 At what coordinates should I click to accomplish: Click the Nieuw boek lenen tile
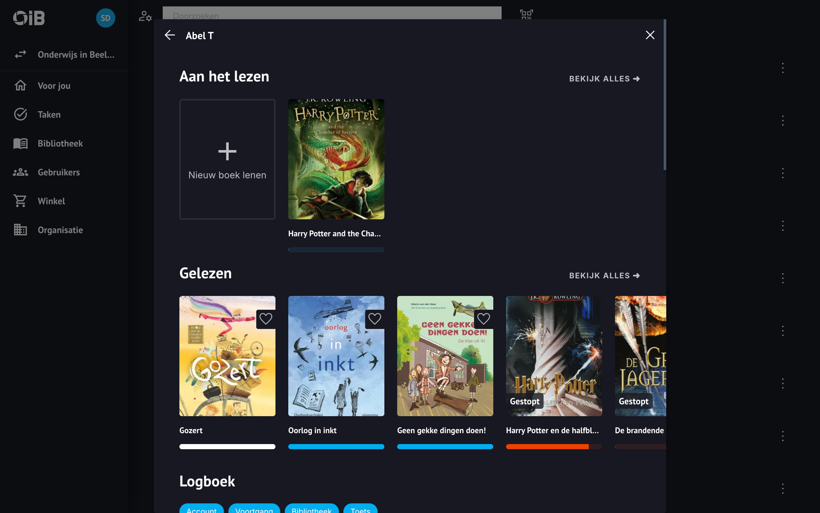(x=227, y=159)
